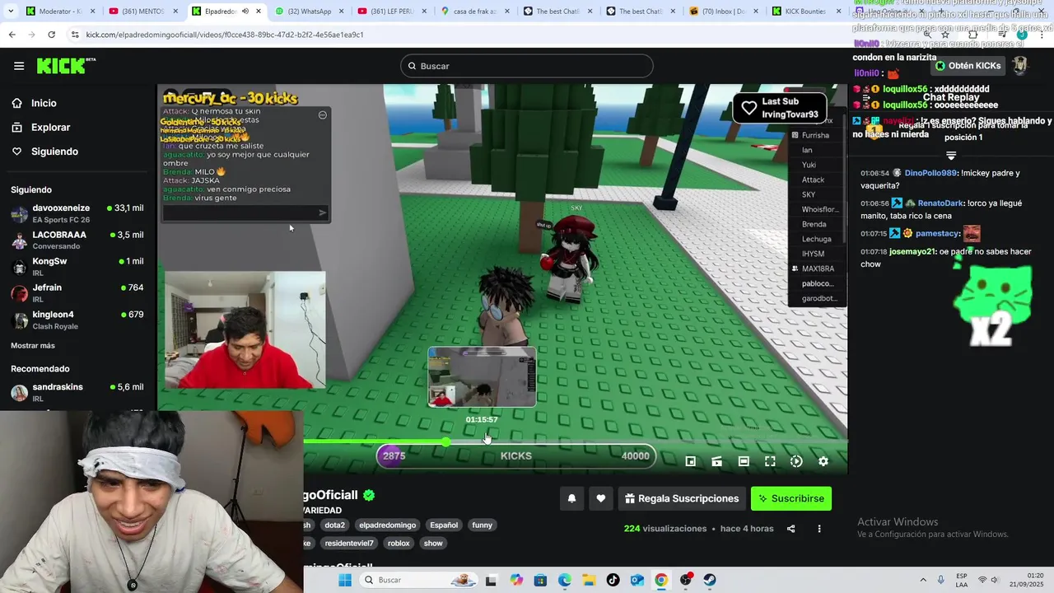Image resolution: width=1054 pixels, height=593 pixels.
Task: Click Windows taskbar Buscar search box
Action: pyautogui.click(x=417, y=580)
